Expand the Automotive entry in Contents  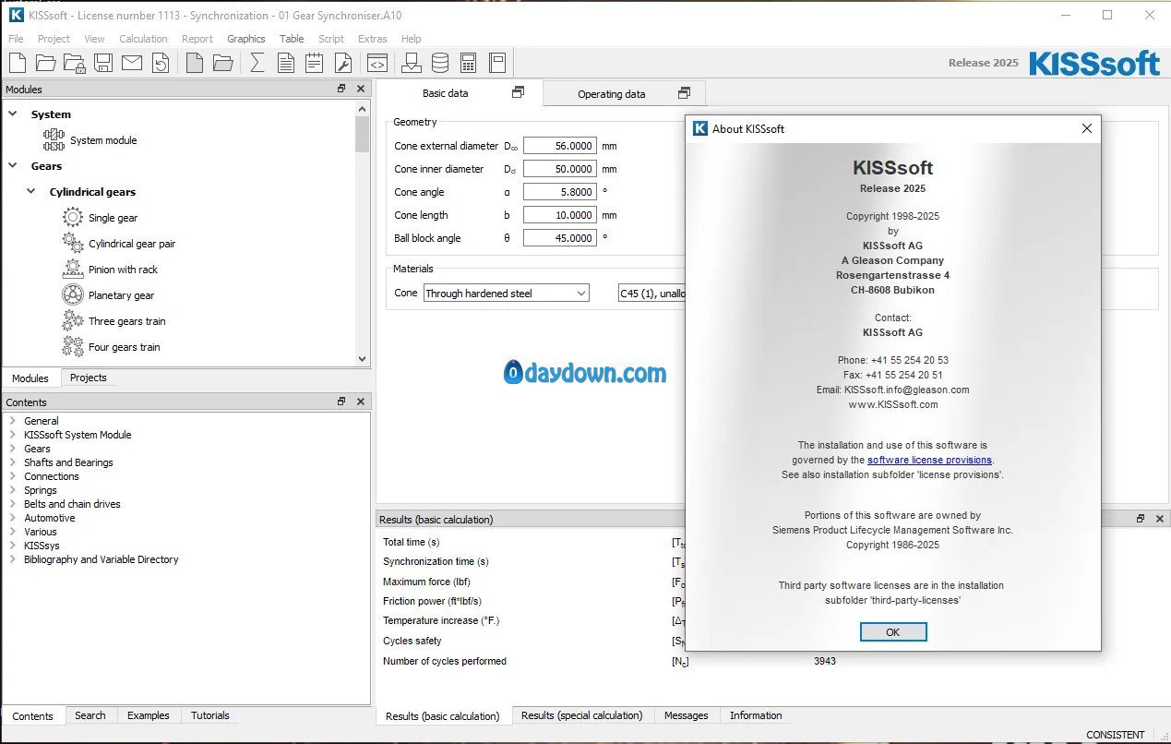click(13, 518)
